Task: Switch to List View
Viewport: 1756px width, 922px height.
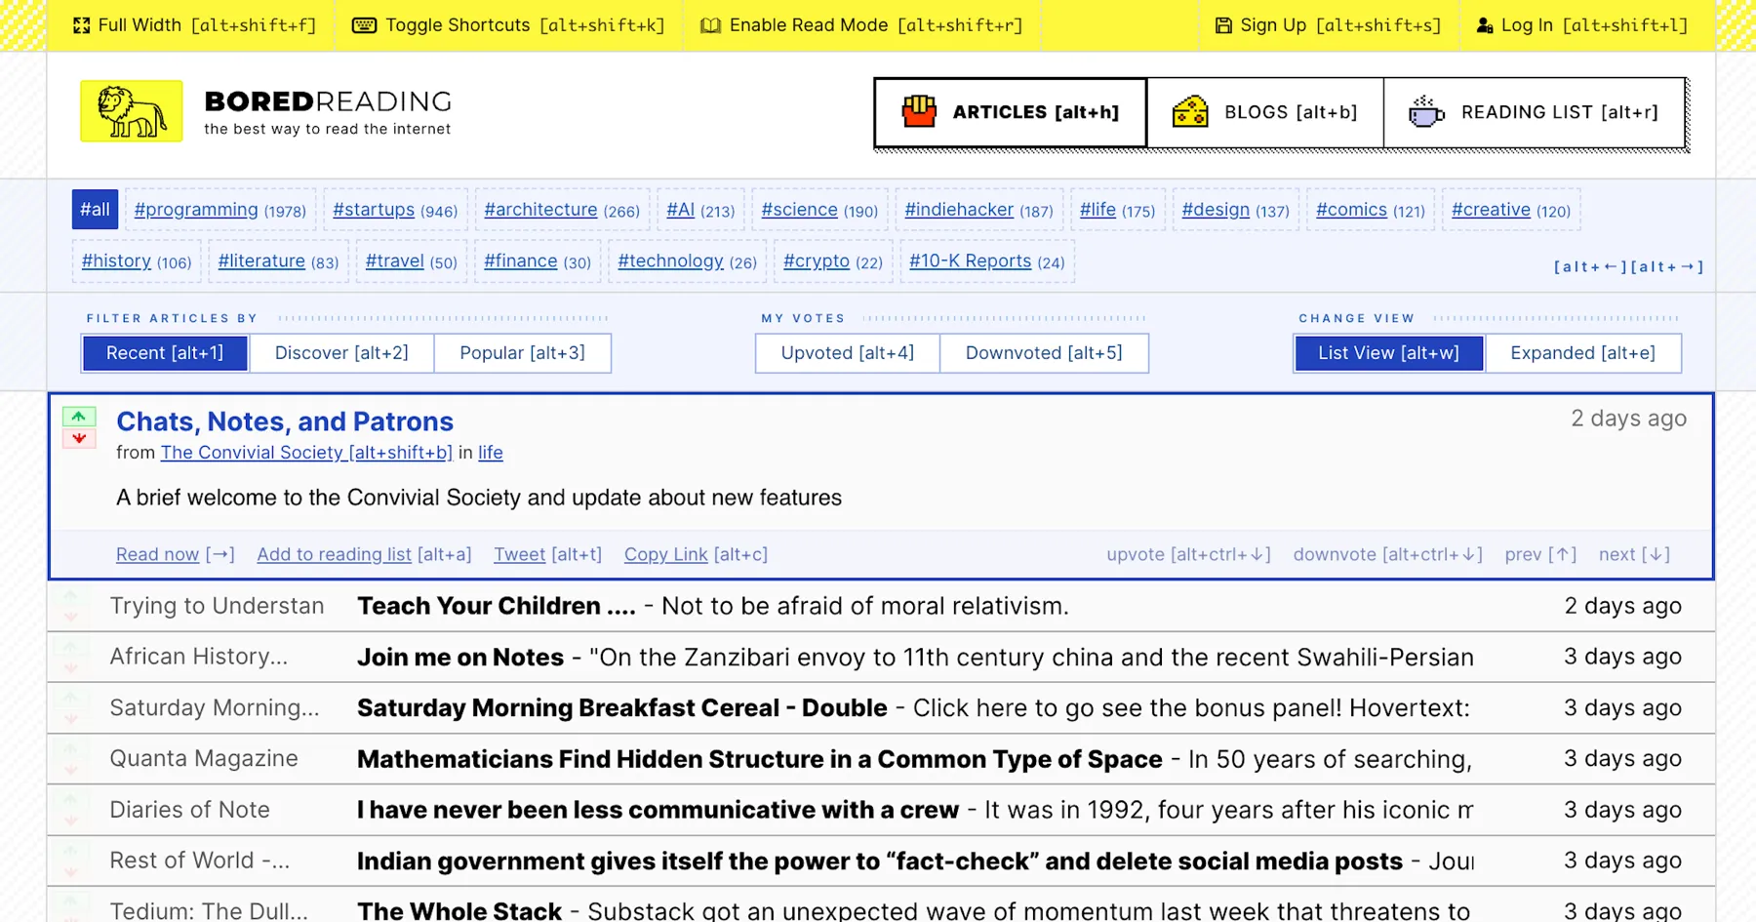Action: pyautogui.click(x=1389, y=353)
